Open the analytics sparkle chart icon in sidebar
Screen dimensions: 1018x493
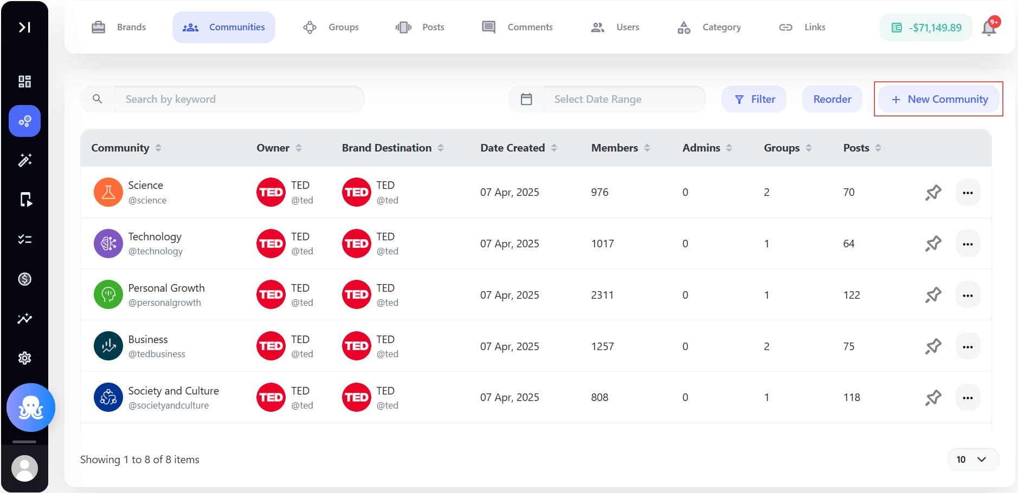pyautogui.click(x=24, y=318)
